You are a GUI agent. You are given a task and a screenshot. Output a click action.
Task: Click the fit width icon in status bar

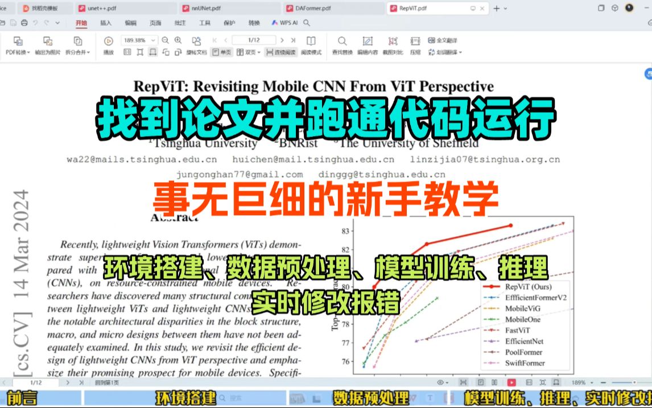[556, 382]
